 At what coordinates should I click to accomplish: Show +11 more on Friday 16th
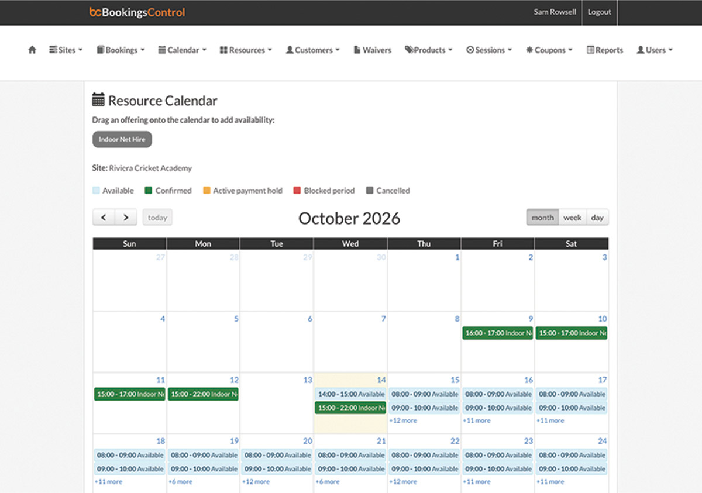[477, 420]
